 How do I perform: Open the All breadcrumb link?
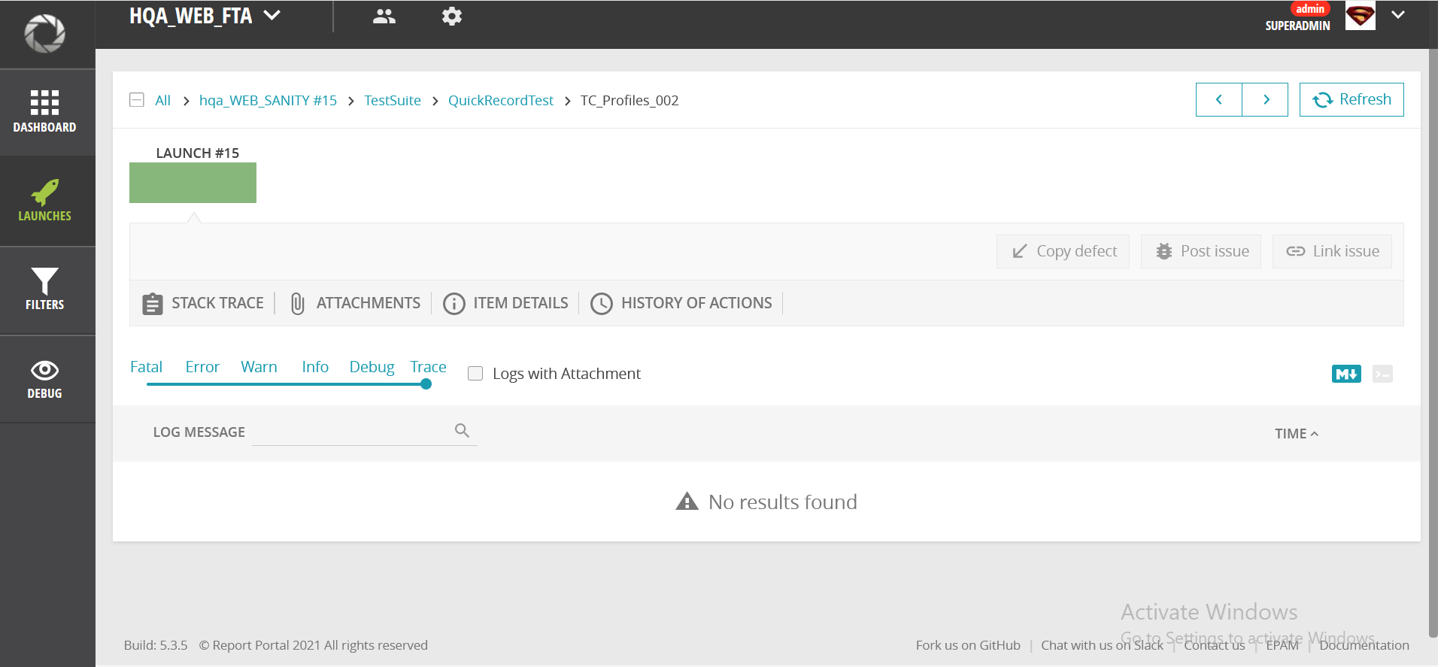click(162, 100)
